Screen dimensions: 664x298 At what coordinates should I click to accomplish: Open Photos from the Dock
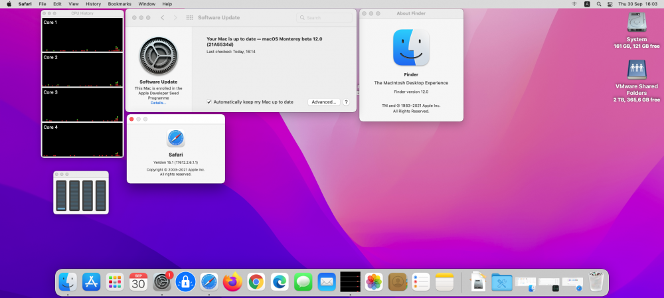(374, 281)
